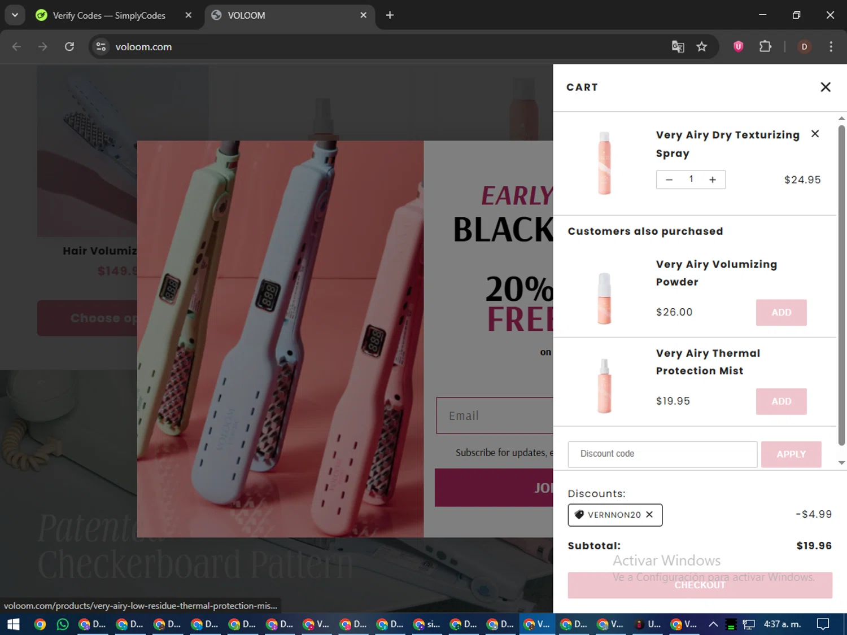Open the clock showing 4:37 a. m.
This screenshot has height=635, width=847.
pos(783,624)
